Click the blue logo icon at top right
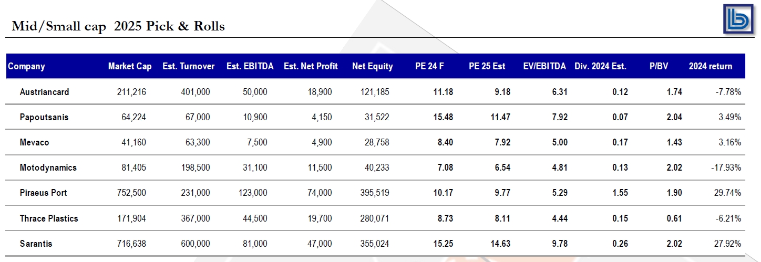The image size is (761, 262). click(740, 20)
